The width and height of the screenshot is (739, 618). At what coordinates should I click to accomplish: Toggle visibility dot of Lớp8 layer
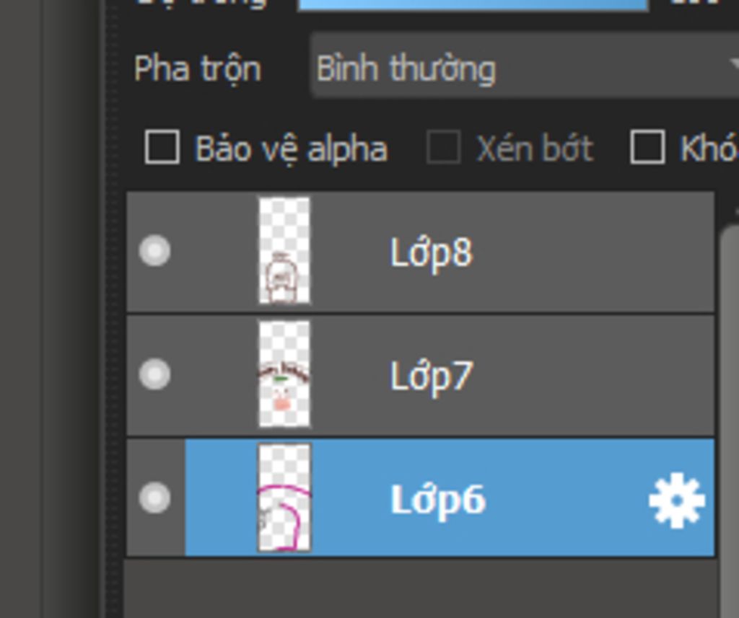coord(154,251)
